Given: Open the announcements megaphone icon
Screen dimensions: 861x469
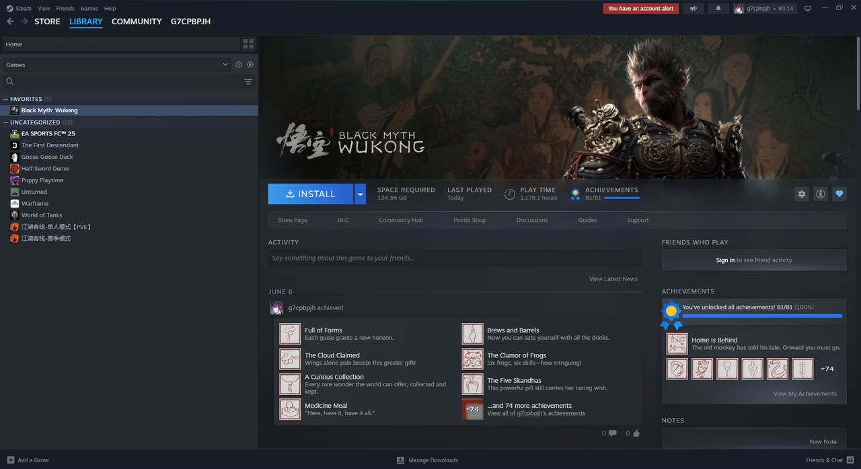Looking at the screenshot, I should pos(693,9).
